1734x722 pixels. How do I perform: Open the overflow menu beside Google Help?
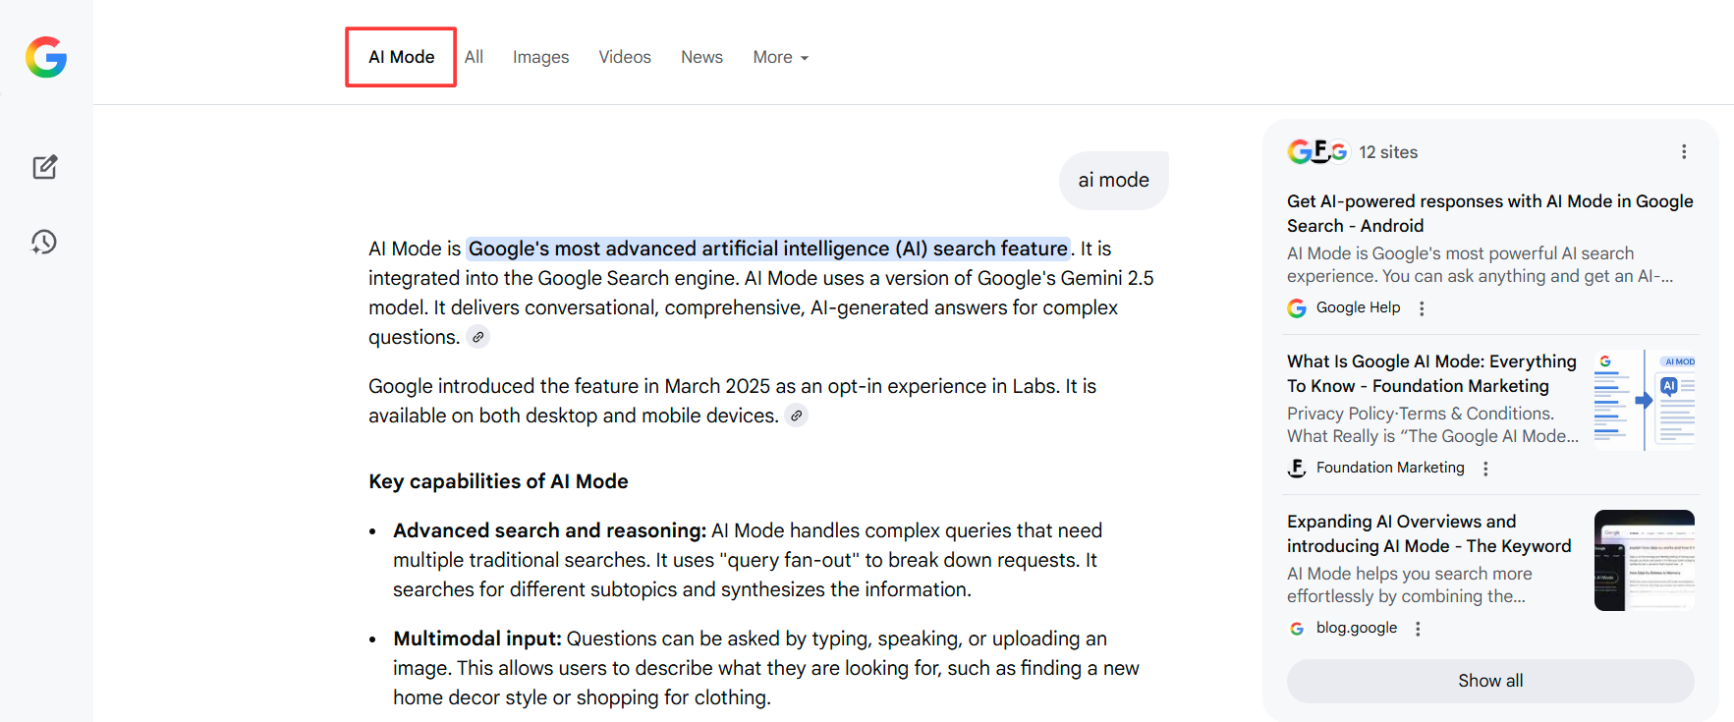(x=1422, y=307)
